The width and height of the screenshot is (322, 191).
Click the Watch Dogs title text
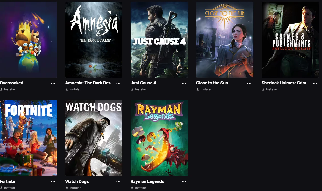77,182
